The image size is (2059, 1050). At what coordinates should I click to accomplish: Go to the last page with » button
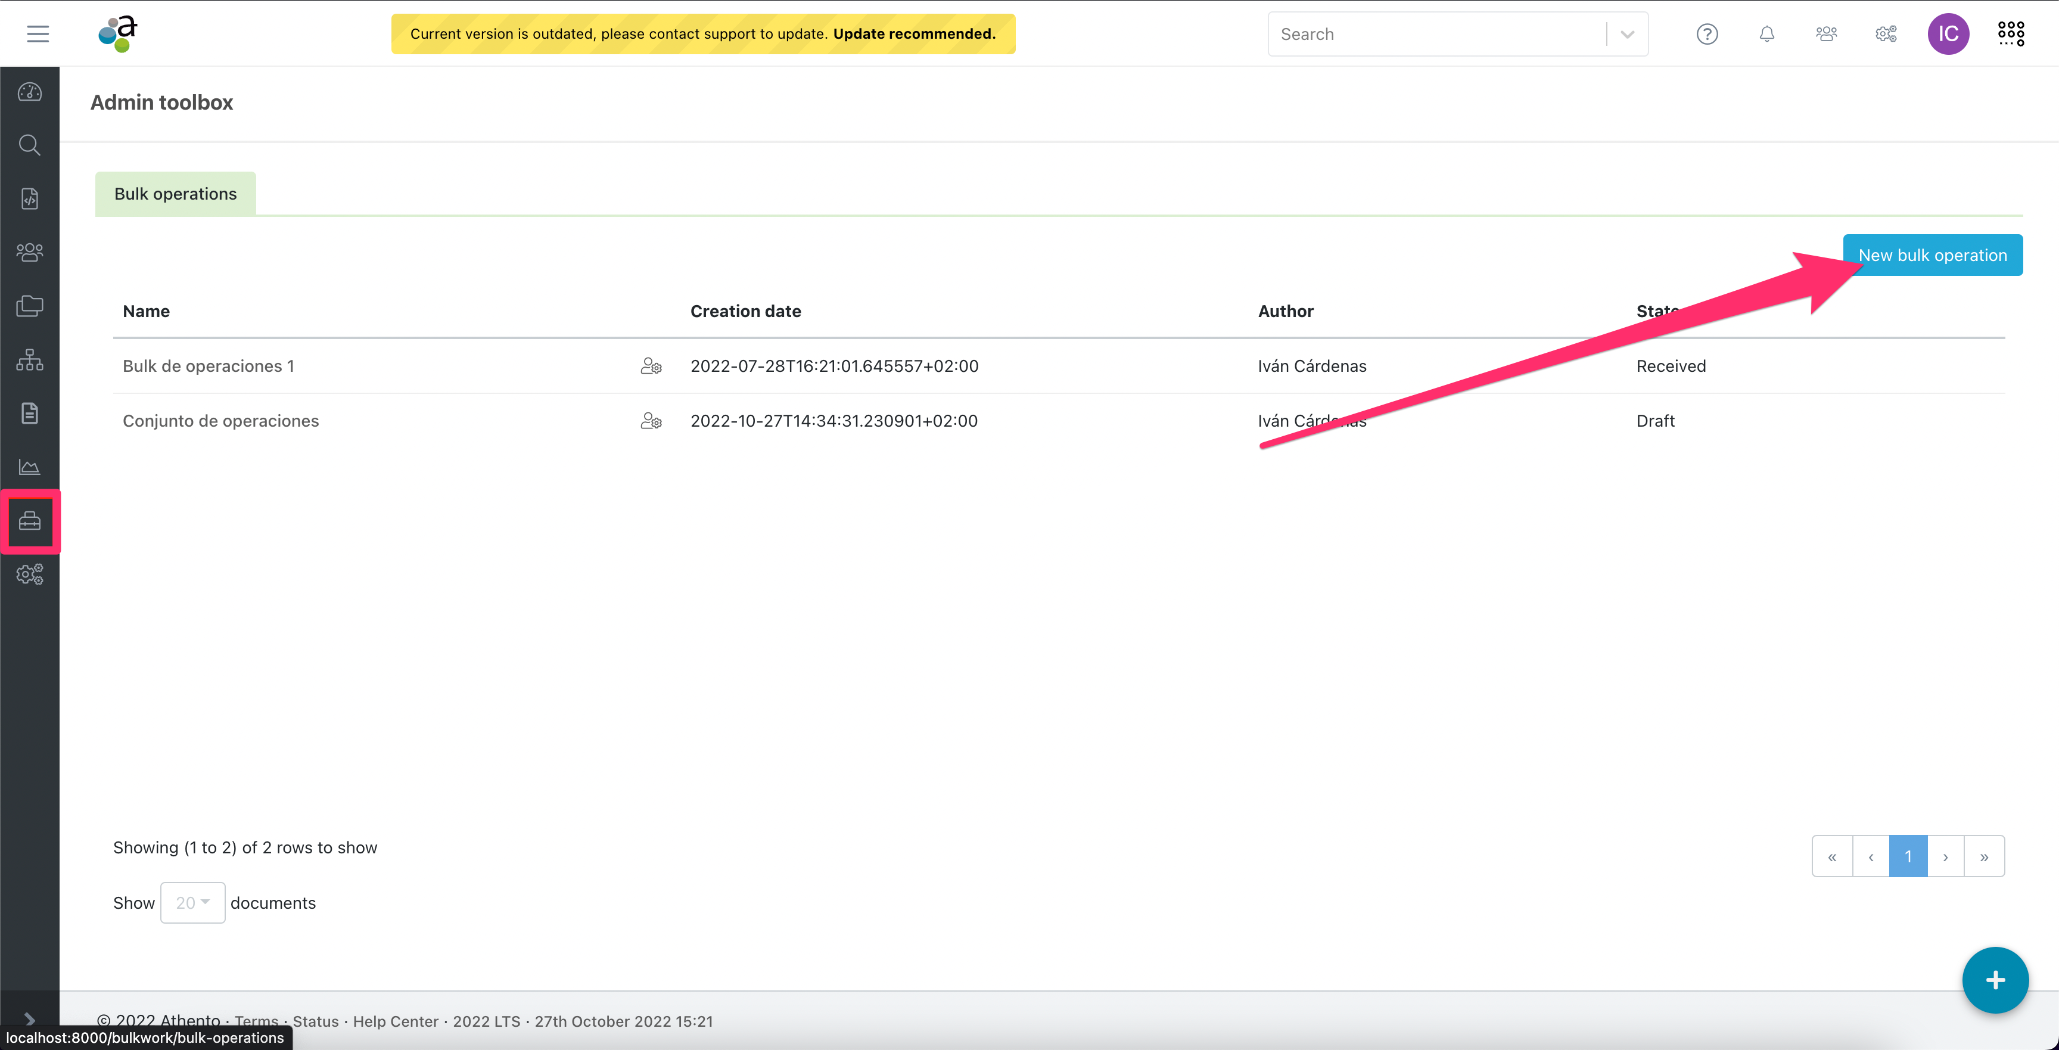[x=1984, y=856]
